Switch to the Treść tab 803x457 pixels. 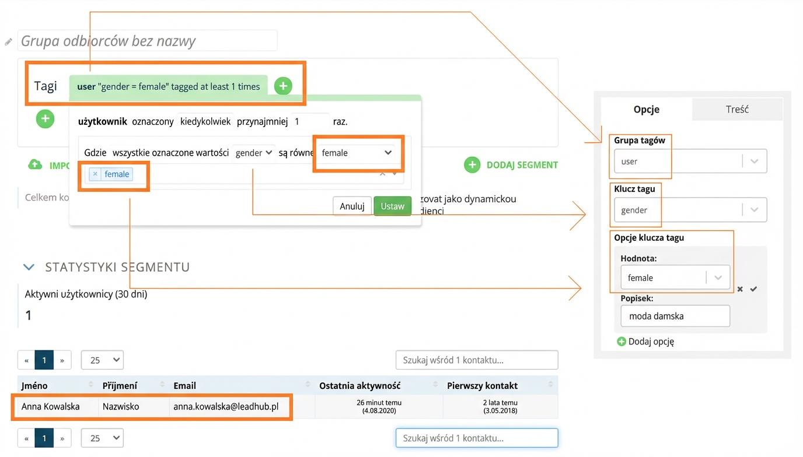point(738,109)
